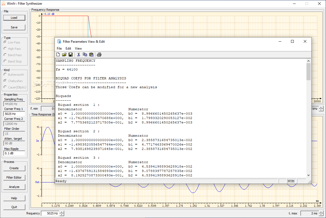
Task: Select the Low Pass filter type
Action: click(12, 42)
